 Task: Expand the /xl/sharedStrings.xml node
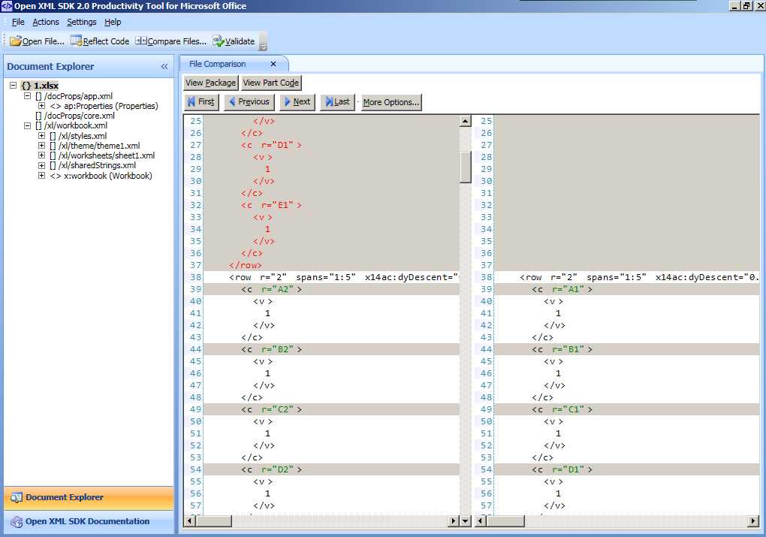point(41,166)
